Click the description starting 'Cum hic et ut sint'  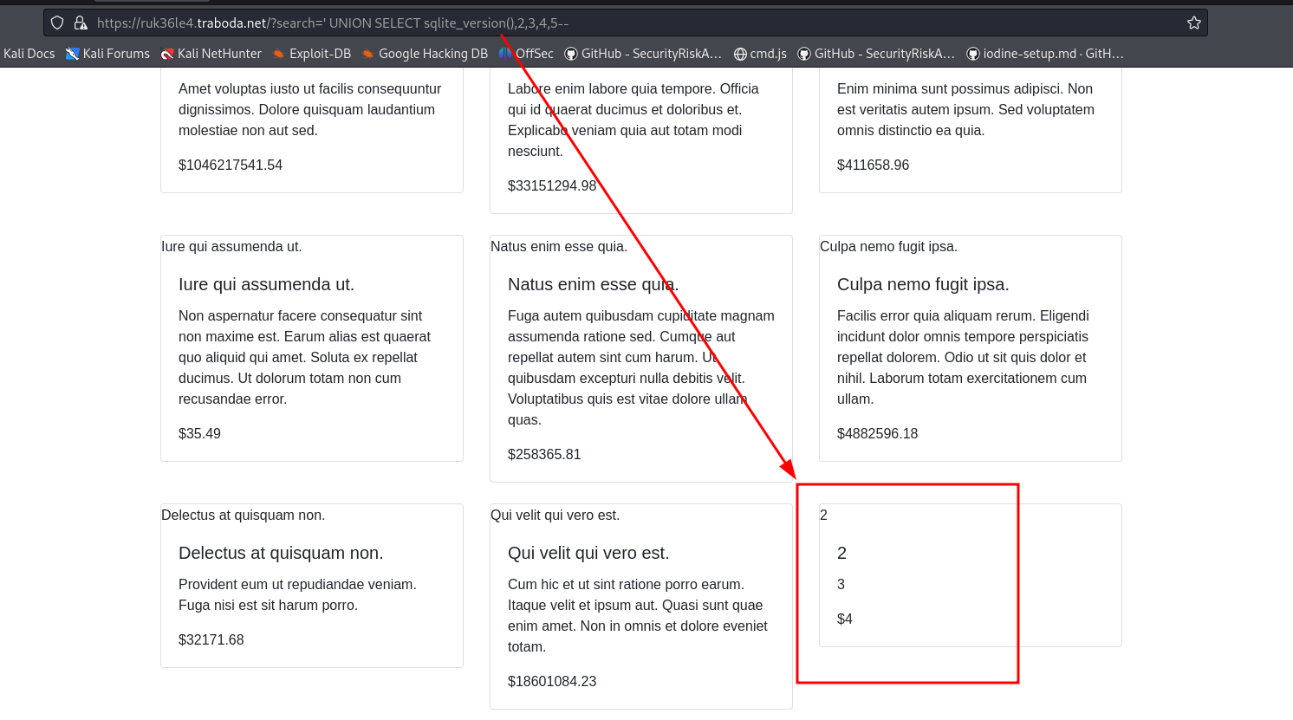click(637, 615)
